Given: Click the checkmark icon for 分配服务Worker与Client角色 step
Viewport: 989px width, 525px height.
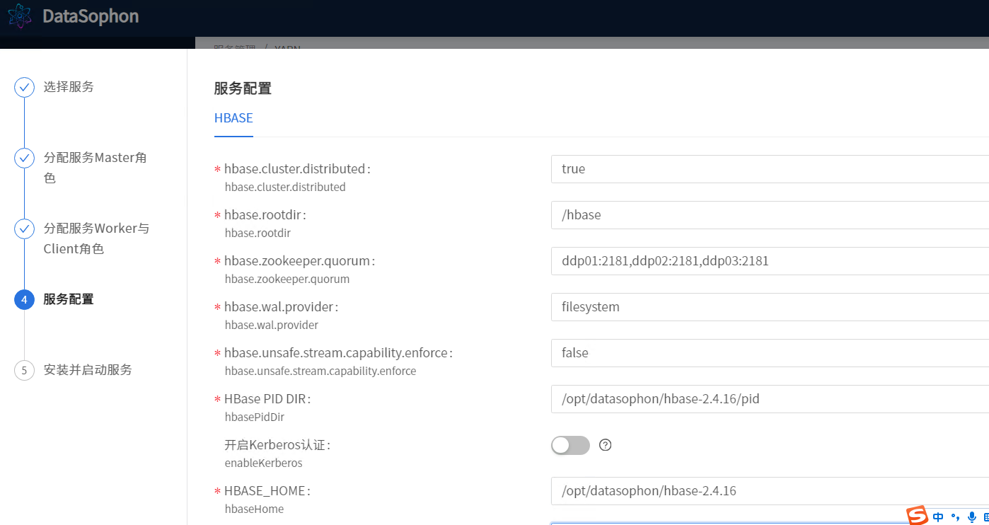Looking at the screenshot, I should (x=25, y=229).
